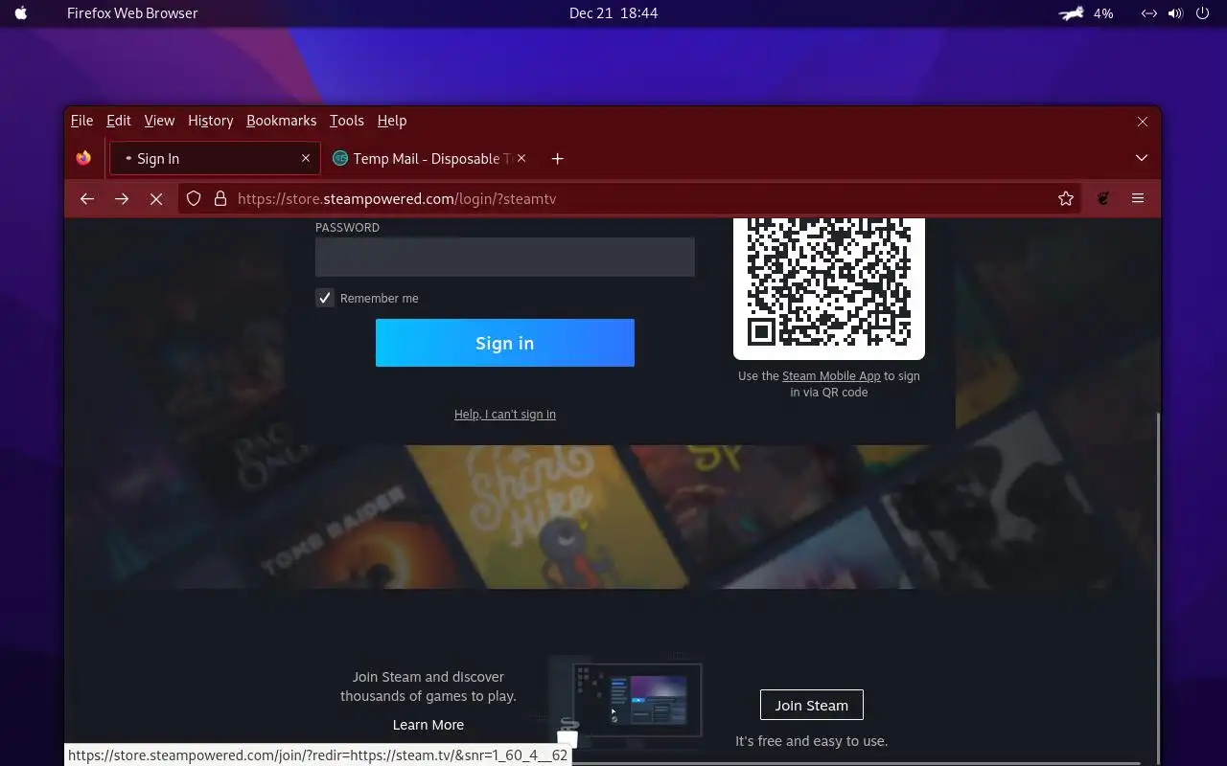Click the Help, I can't sign in link

tap(504, 414)
